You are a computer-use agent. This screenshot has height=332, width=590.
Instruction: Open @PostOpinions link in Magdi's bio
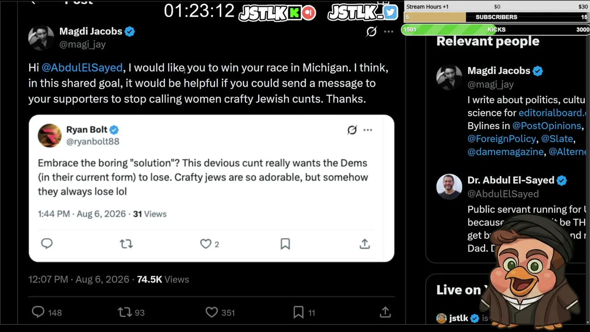point(547,126)
